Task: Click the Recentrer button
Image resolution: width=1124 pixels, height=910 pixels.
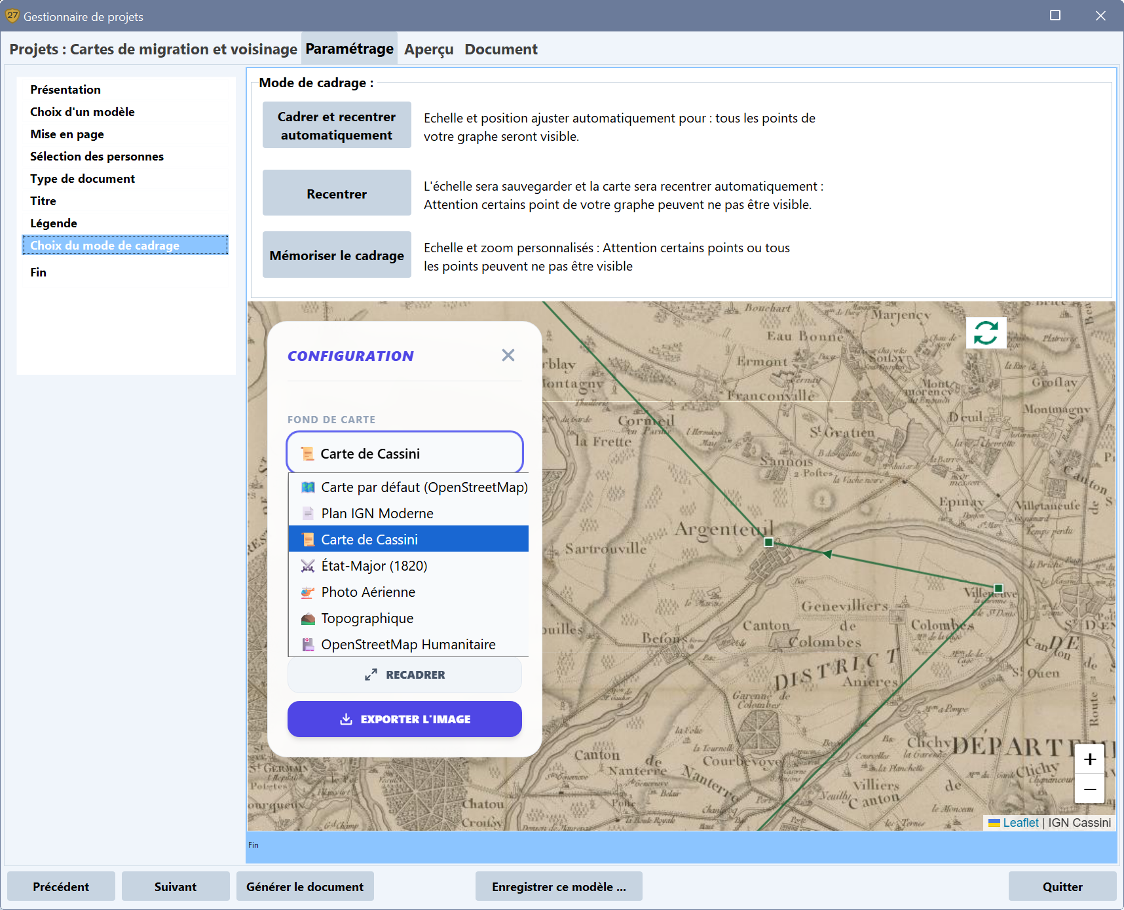Action: pyautogui.click(x=337, y=193)
